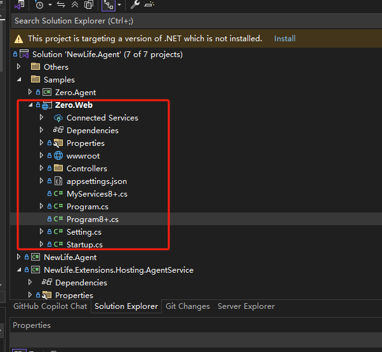Click the solution file icon beside 'NewLife.Agent'

click(24, 54)
